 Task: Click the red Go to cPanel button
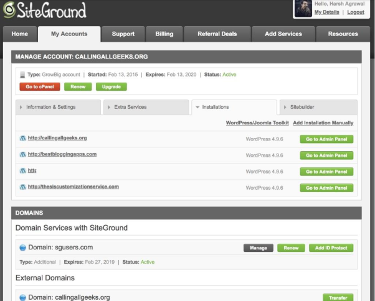click(40, 86)
